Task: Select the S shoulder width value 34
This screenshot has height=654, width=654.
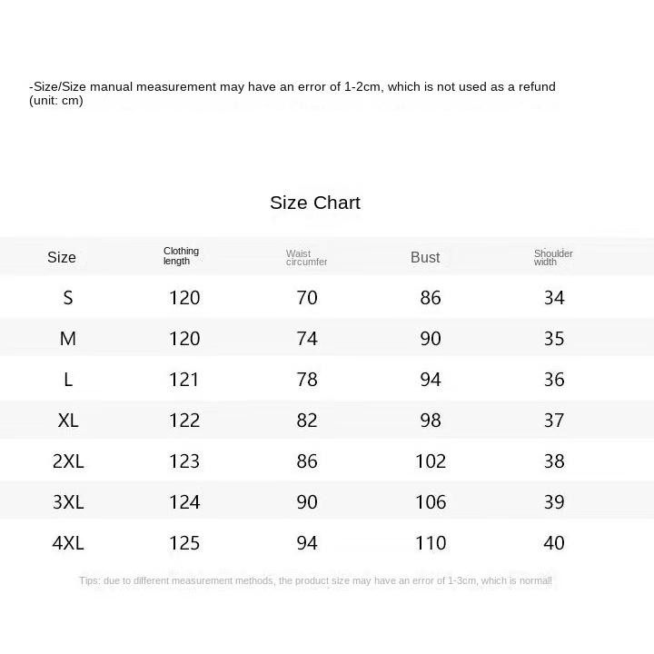Action: (x=554, y=297)
